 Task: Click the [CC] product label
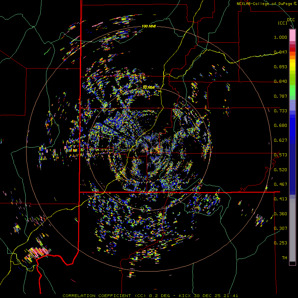click(283, 23)
